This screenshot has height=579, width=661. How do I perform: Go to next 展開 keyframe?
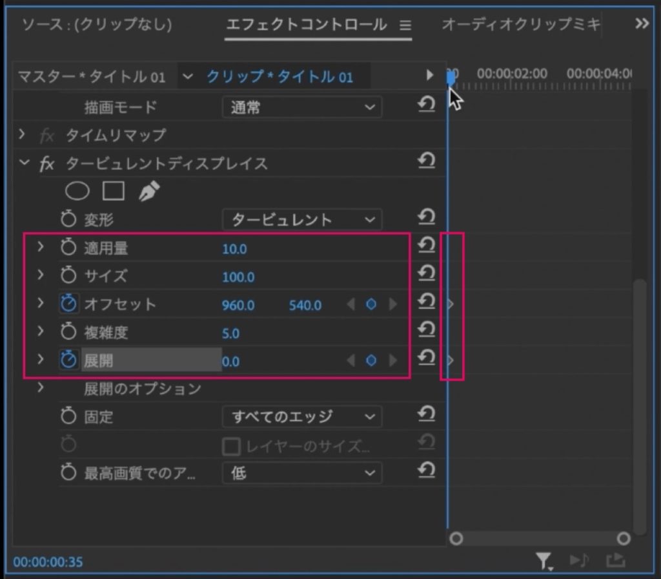click(x=392, y=361)
